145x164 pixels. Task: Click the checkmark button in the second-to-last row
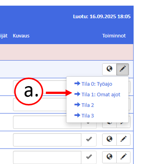click(89, 140)
